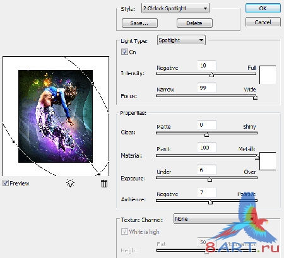Image resolution: width=284 pixels, height=258 pixels.
Task: Click the dancer image in the preview
Action: pyautogui.click(x=56, y=116)
